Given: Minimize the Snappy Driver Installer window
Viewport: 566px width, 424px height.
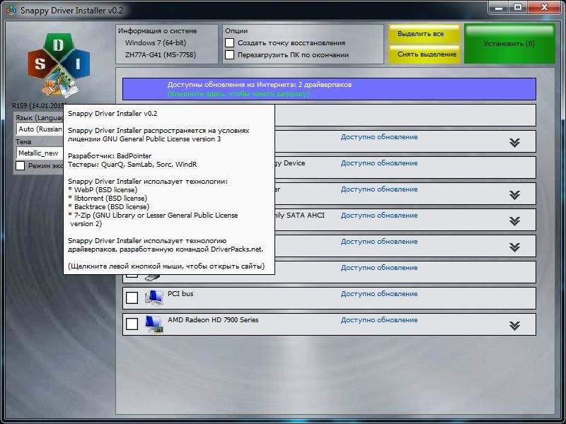Looking at the screenshot, I should tap(499, 8).
